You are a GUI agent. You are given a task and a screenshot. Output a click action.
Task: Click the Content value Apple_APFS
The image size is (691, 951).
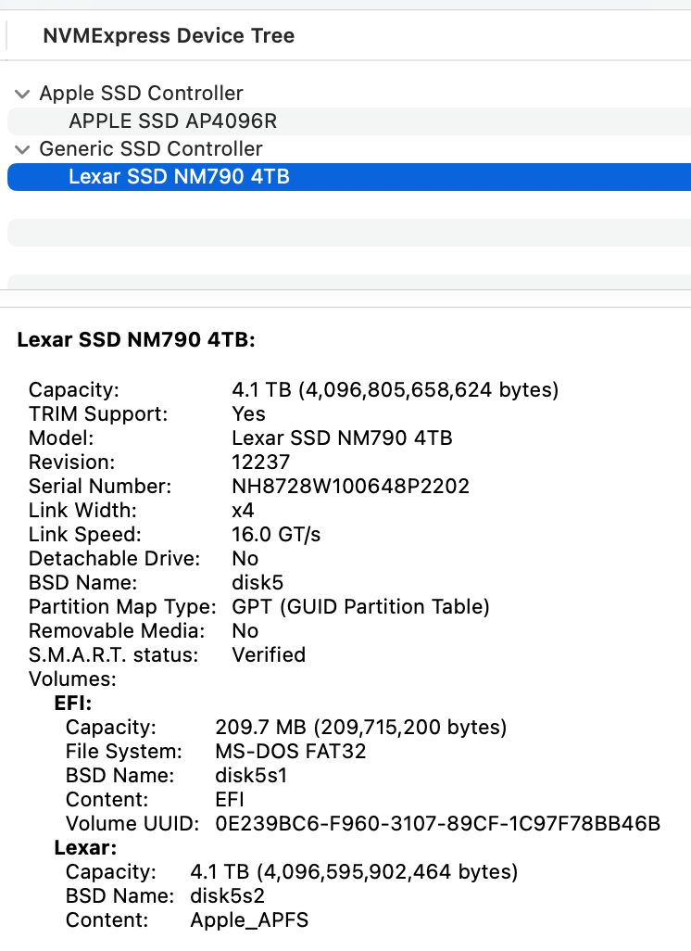249,920
